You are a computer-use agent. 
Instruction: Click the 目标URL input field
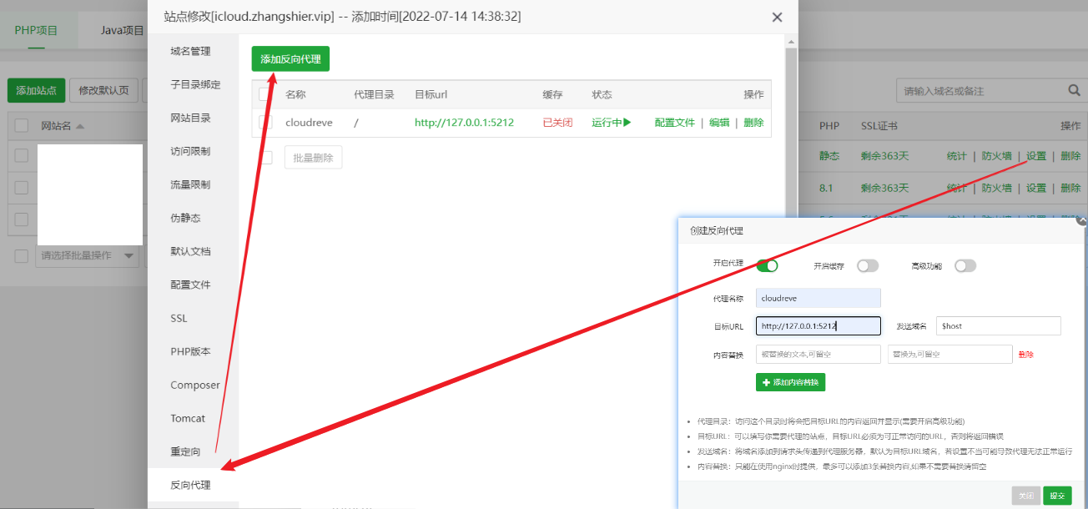tap(818, 326)
